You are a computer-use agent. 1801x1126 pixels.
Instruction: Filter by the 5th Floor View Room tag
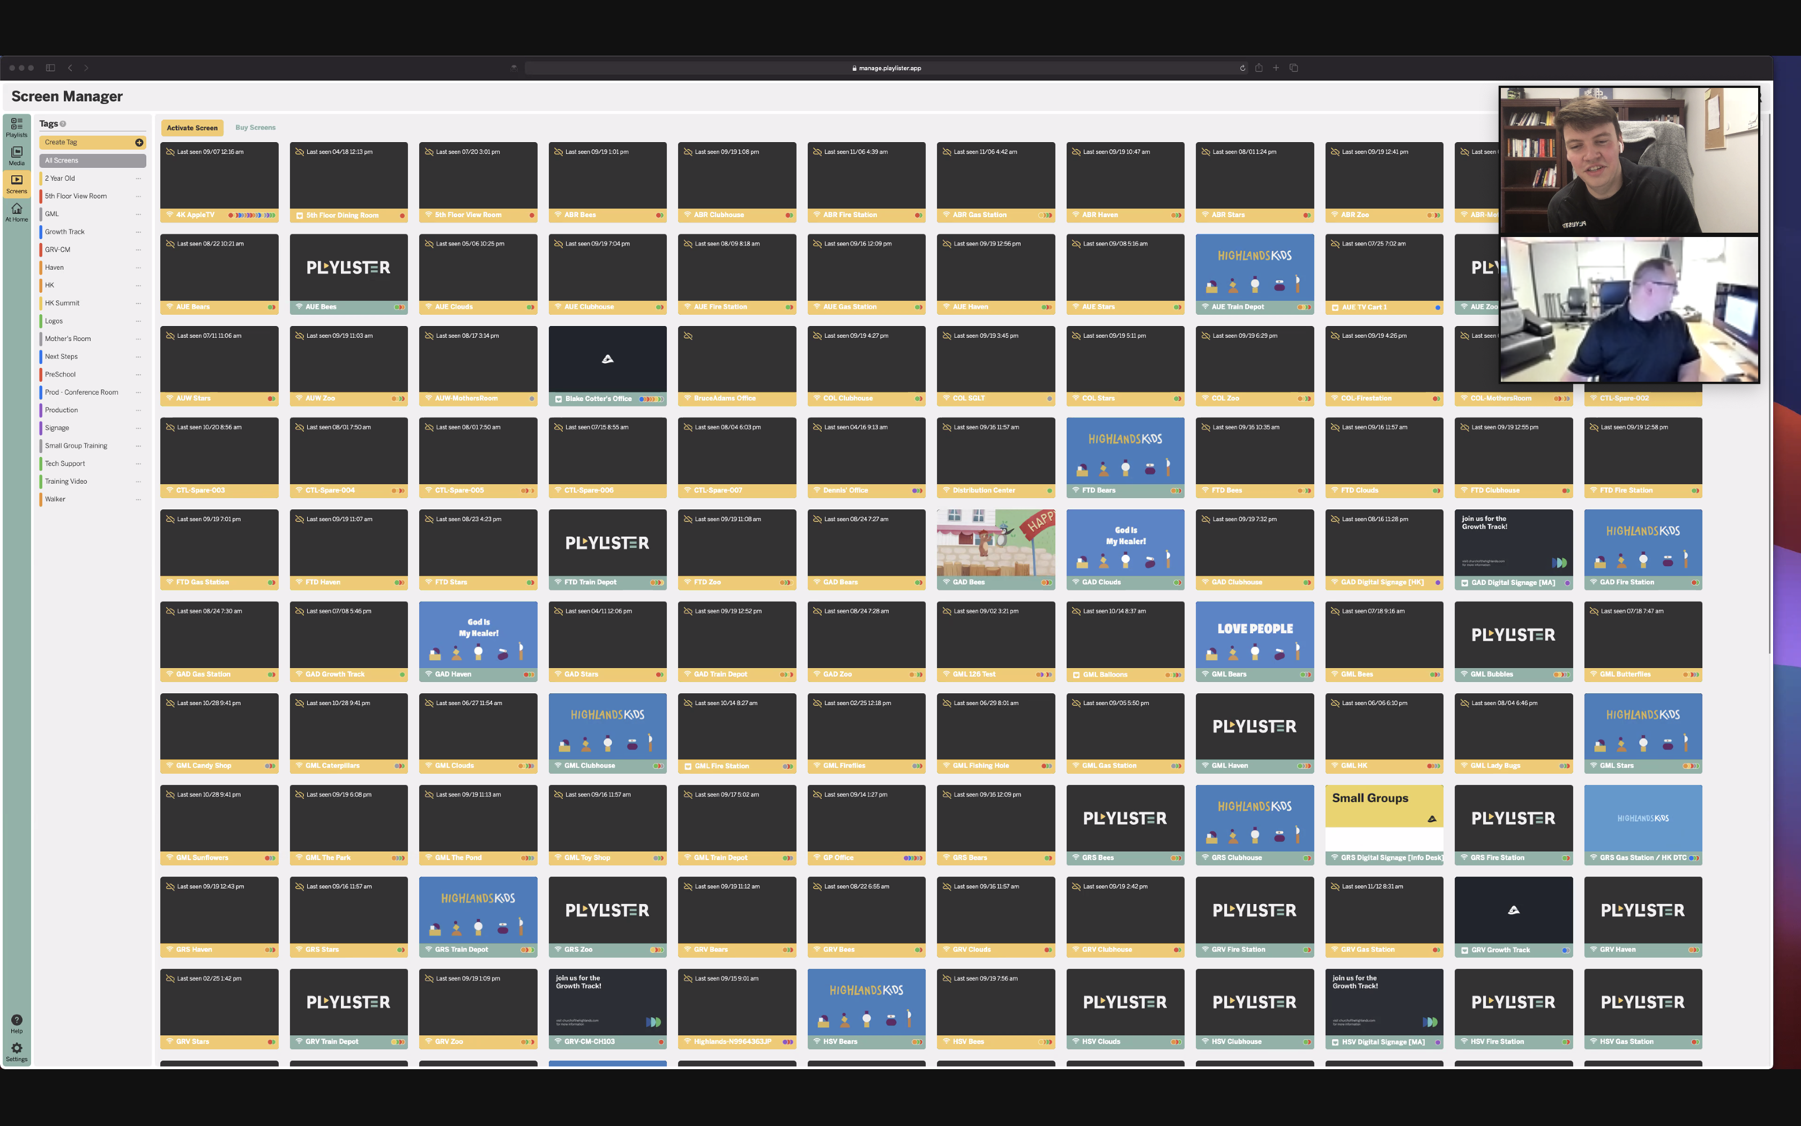76,197
